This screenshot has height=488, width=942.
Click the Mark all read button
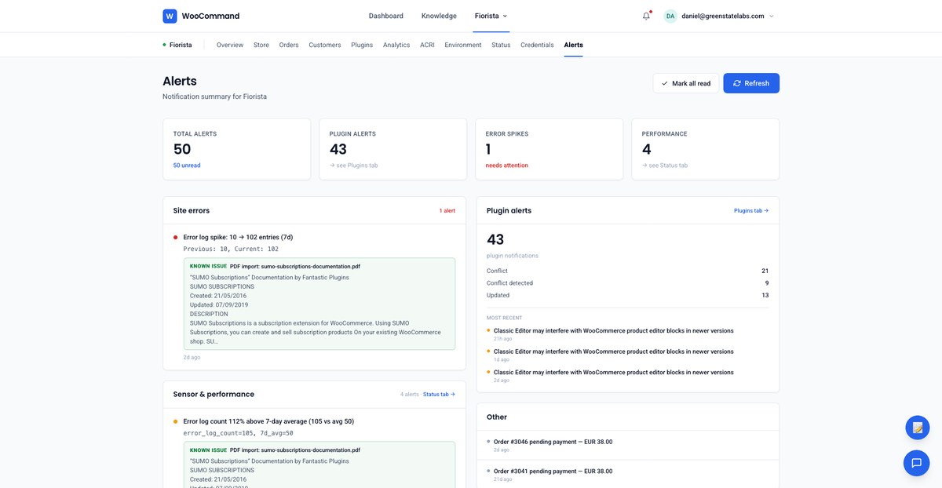(686, 83)
